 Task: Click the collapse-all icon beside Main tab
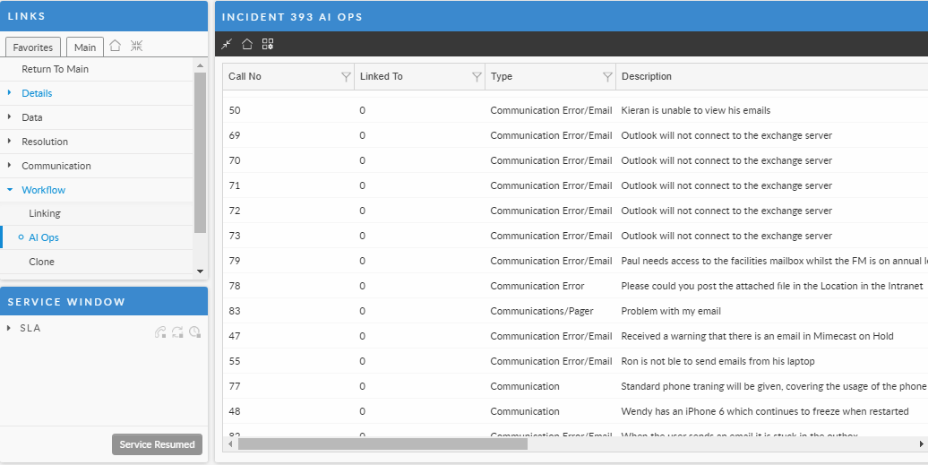coord(136,46)
